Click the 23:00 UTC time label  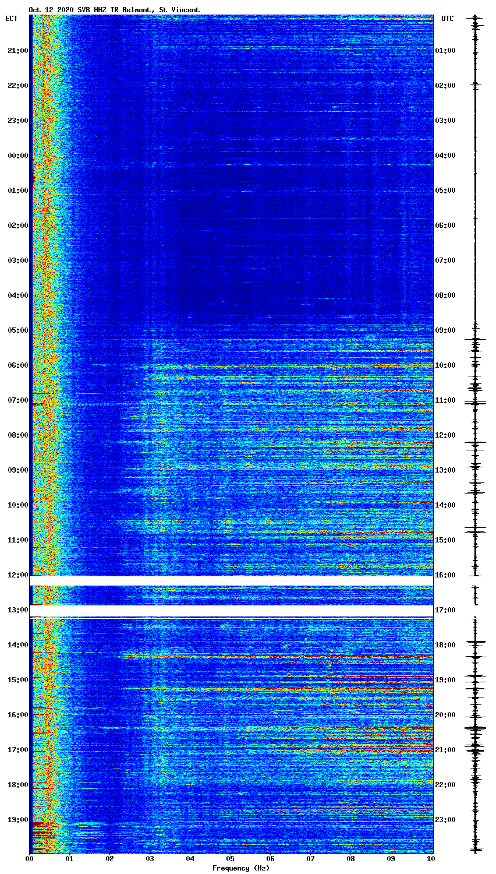[445, 820]
